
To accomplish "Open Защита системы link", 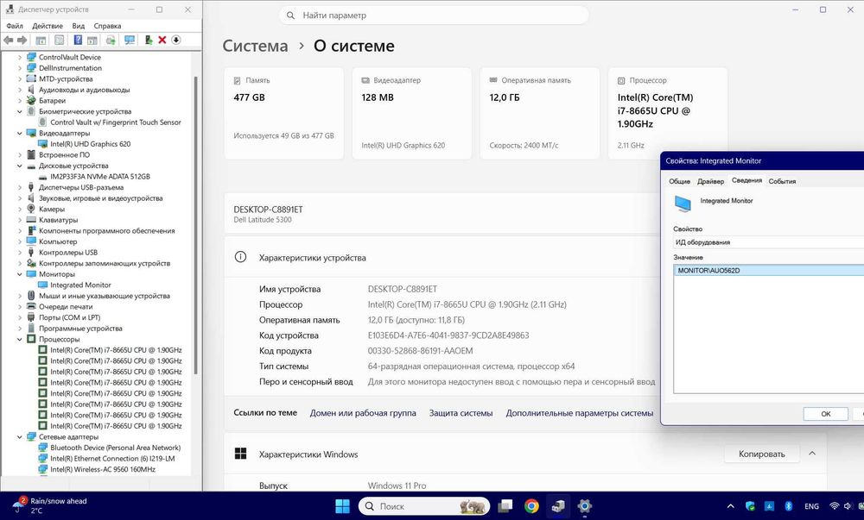I will click(x=461, y=413).
